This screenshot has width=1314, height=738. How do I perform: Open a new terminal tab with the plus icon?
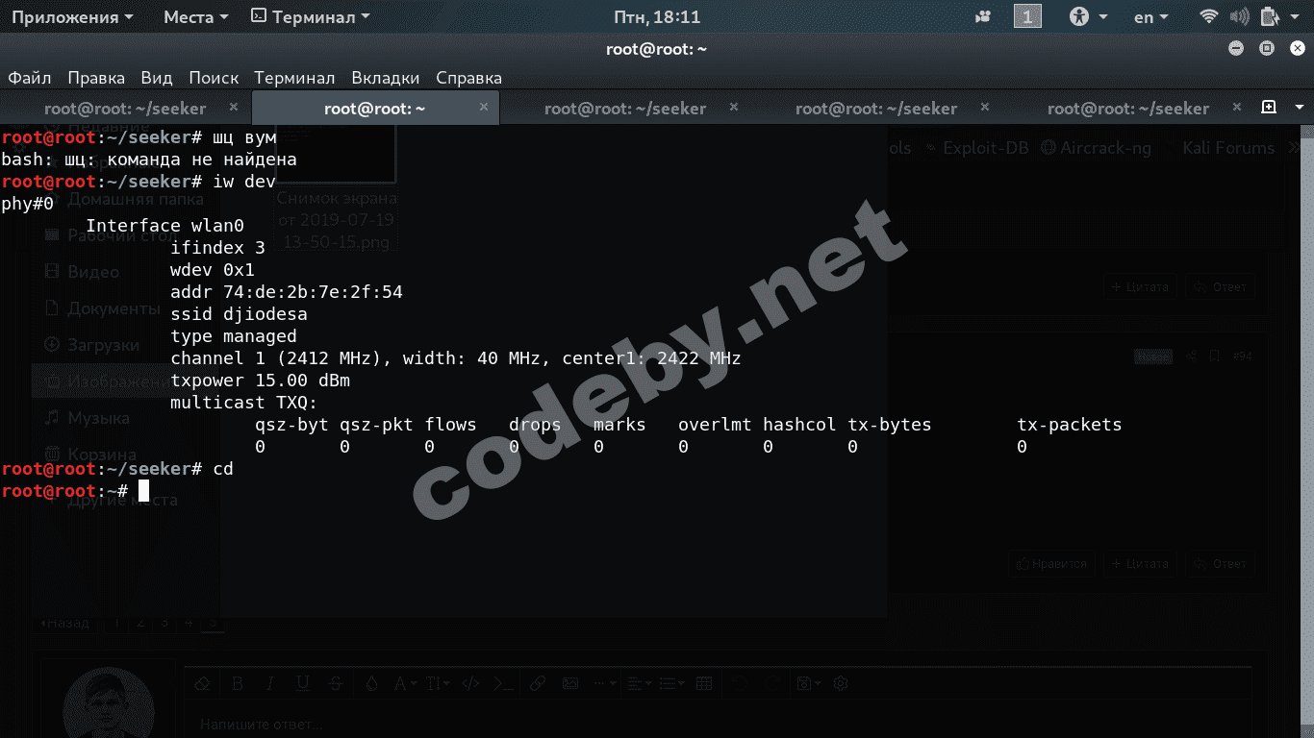(x=1269, y=107)
